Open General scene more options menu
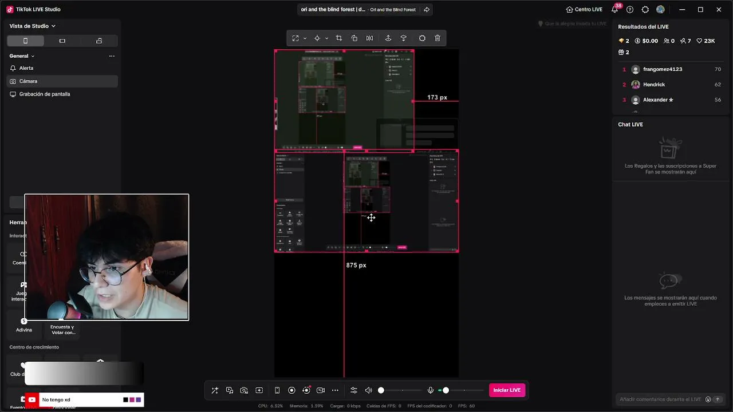The width and height of the screenshot is (733, 412). pos(112,56)
